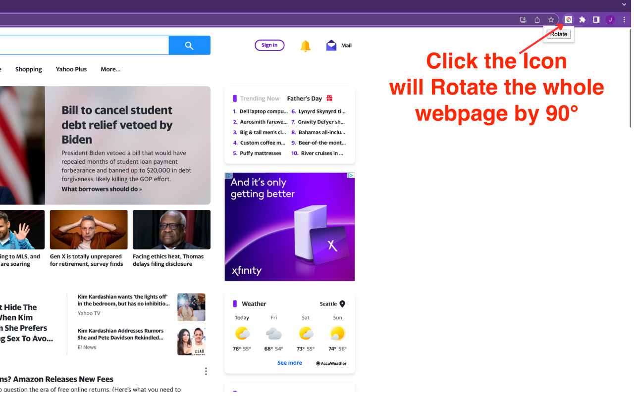Open 'Gravity Defyer sh...' trending item
The height and width of the screenshot is (396, 634).
(321, 122)
